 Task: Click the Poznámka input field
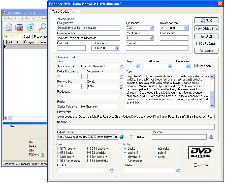pyautogui.click(x=157, y=48)
